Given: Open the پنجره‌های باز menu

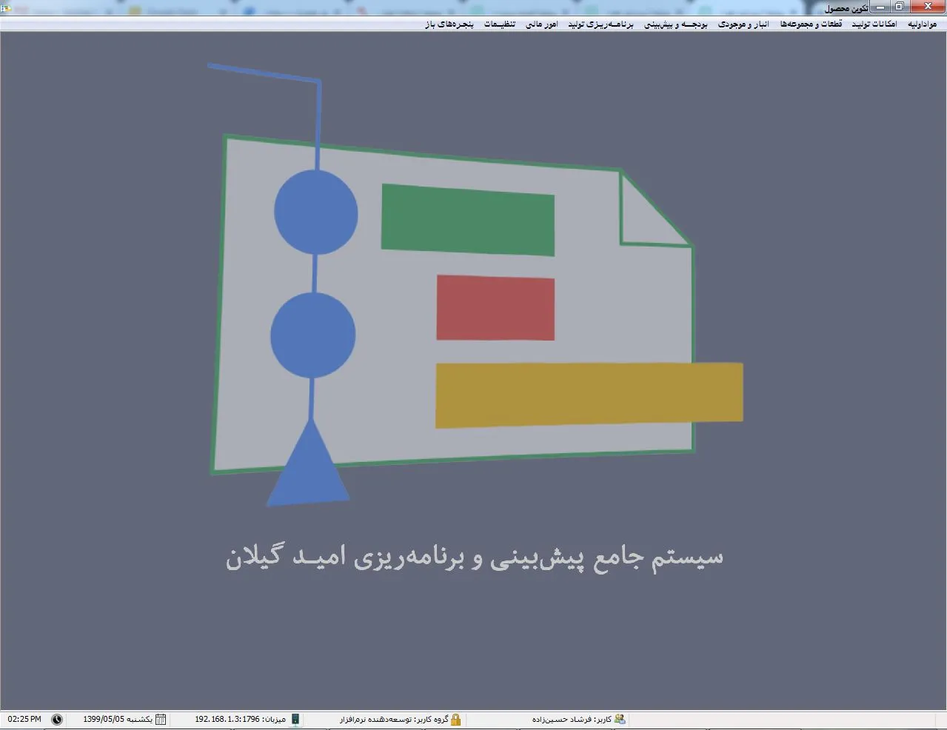Looking at the screenshot, I should (x=449, y=24).
